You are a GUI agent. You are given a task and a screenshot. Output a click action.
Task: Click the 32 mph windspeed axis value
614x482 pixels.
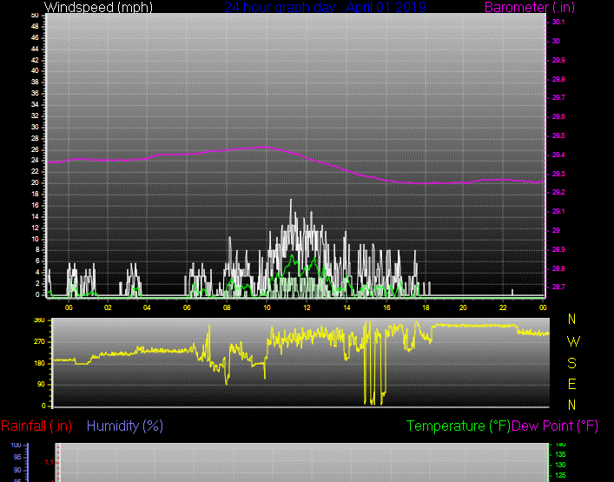[35, 116]
